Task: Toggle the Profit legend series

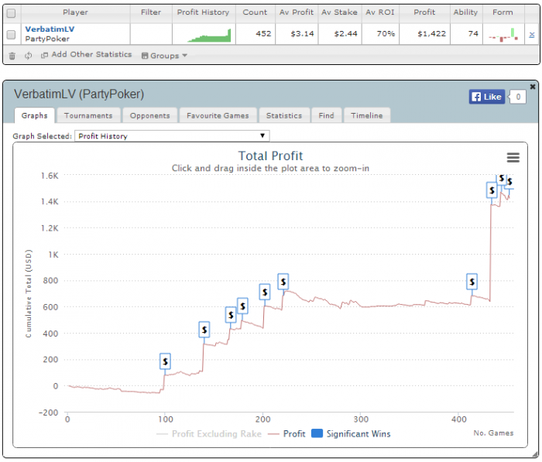Action: pyautogui.click(x=287, y=433)
